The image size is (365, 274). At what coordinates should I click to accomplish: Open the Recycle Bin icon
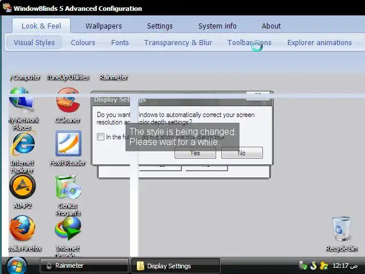click(x=341, y=234)
